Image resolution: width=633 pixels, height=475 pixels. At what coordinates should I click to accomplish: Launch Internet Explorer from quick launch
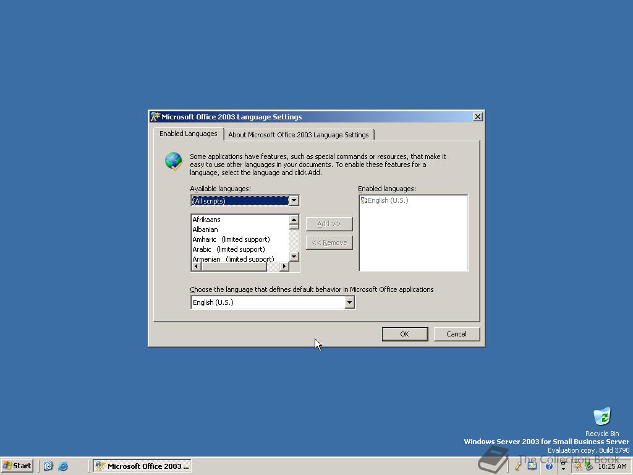(x=63, y=466)
